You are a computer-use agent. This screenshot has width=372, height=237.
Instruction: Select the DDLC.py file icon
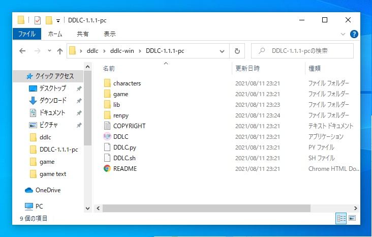tap(107, 147)
